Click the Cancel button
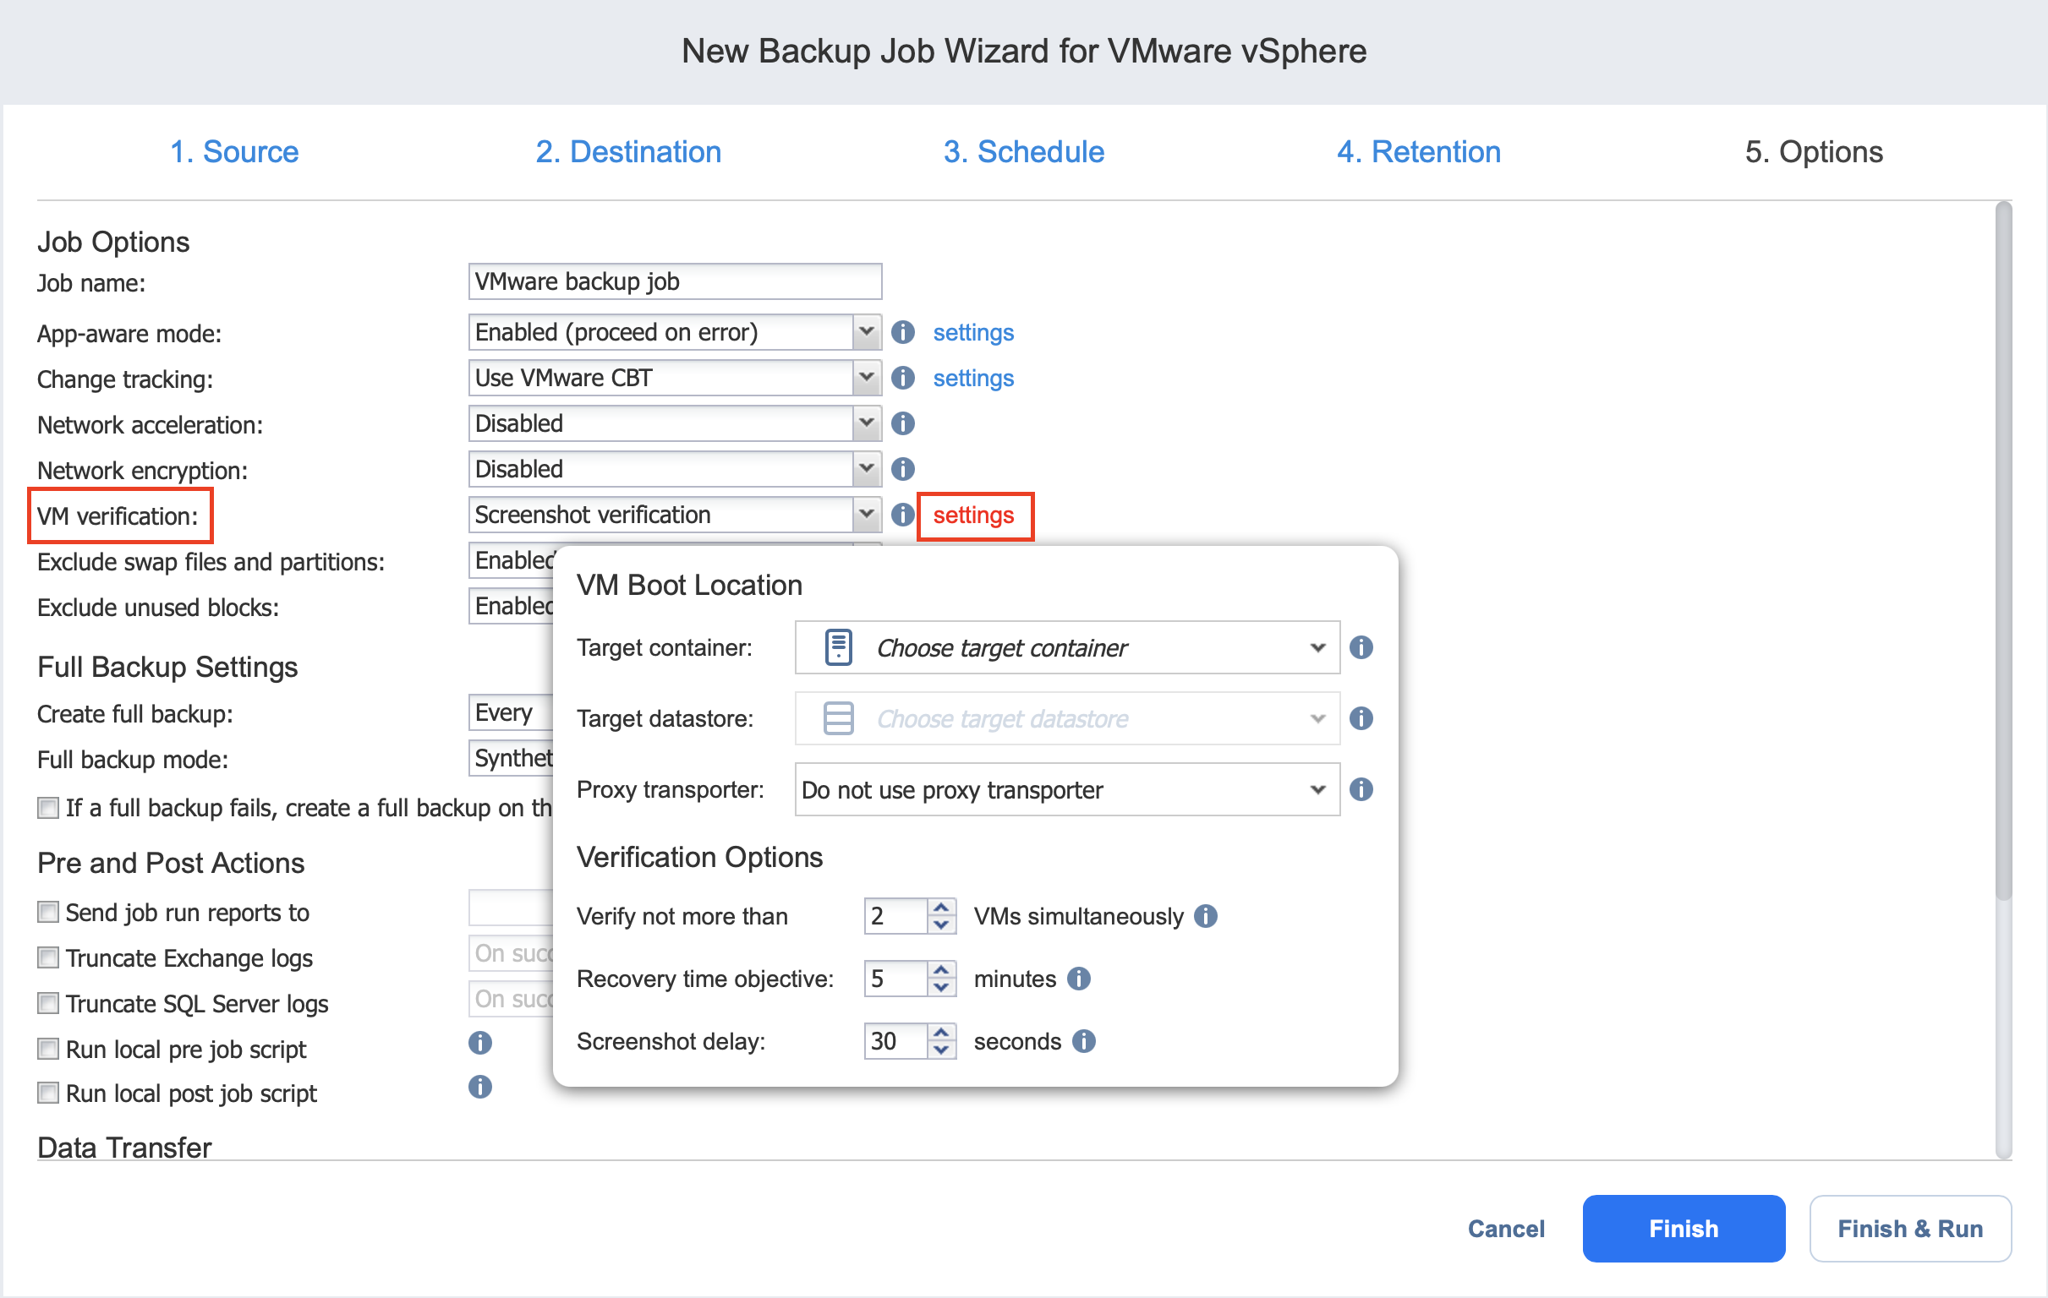 pos(1506,1230)
